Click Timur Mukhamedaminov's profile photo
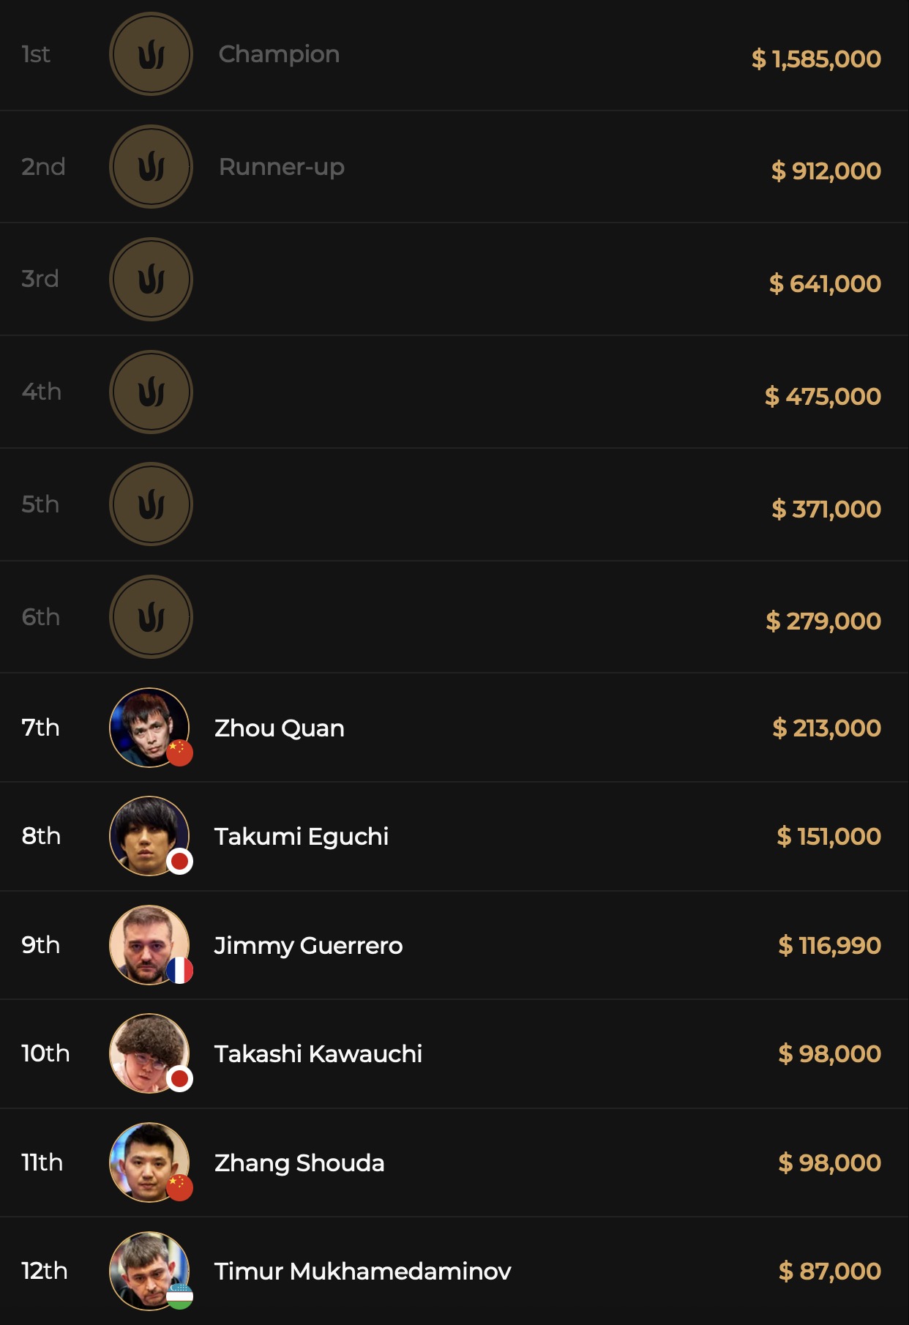Viewport: 909px width, 1325px height. [x=149, y=1270]
